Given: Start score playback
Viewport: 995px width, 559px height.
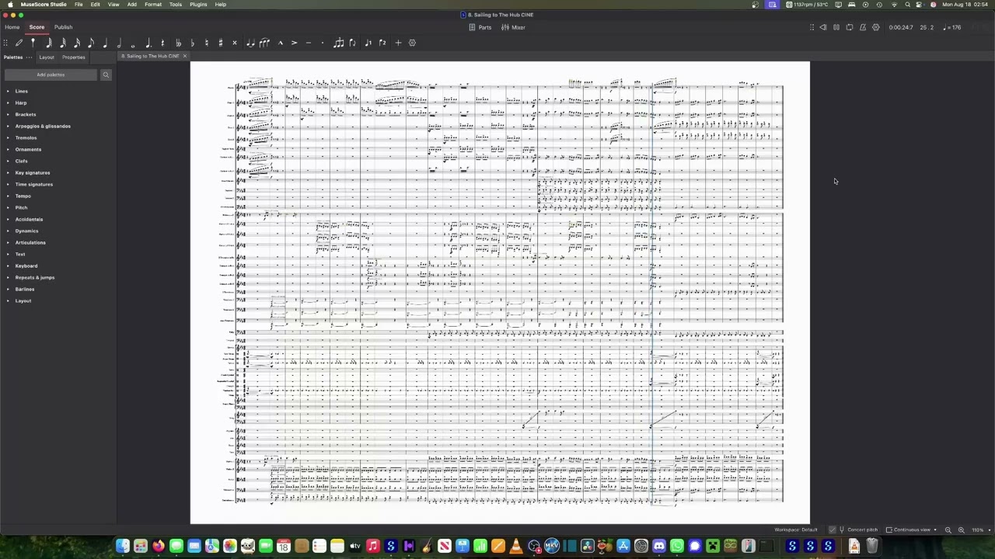Looking at the screenshot, I should pyautogui.click(x=836, y=27).
